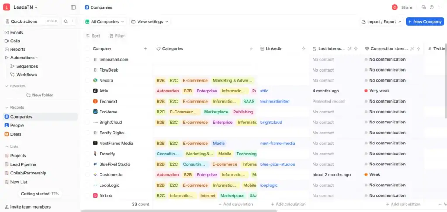447x212 pixels.
Task: Check the Airbnb row checkbox
Action: 87,196
